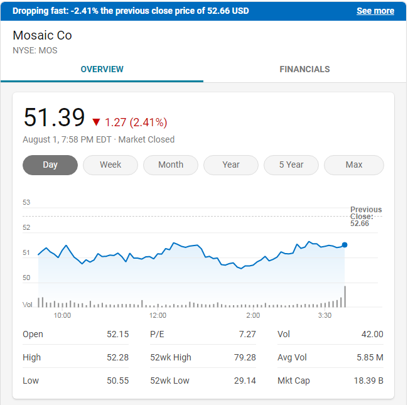Click the red down-triangle price change icon
Viewport: 408px width, 405px height.
[96, 122]
